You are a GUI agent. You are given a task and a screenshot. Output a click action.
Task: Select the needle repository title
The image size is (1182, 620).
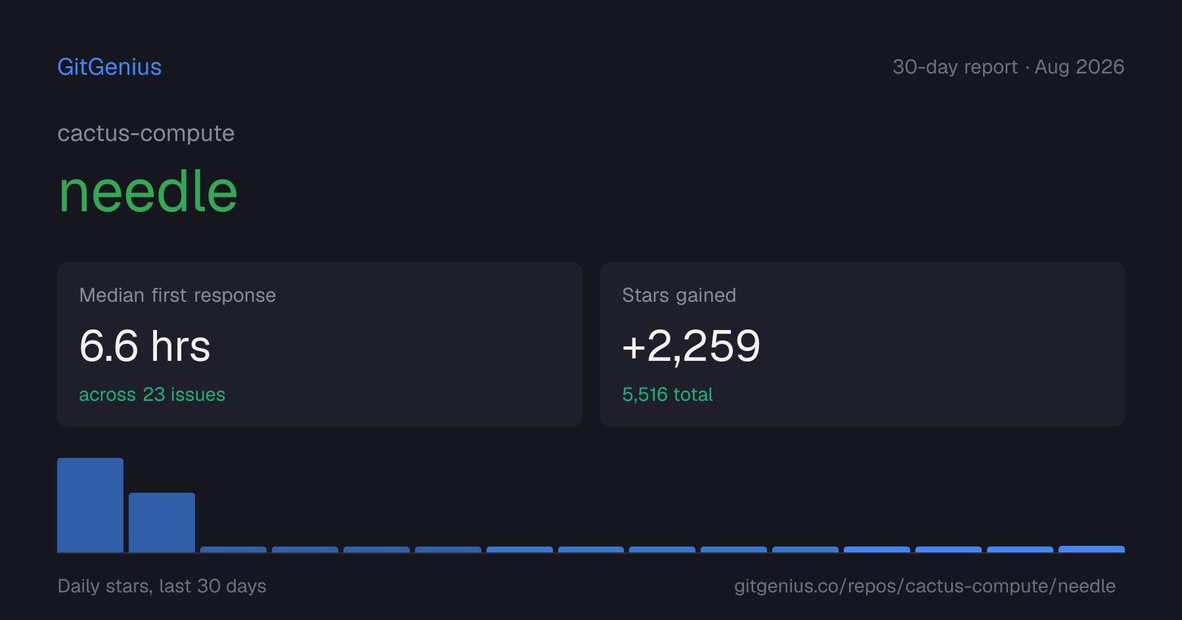pos(148,192)
